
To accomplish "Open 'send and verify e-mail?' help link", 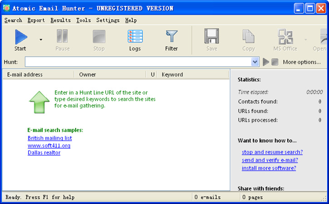I will 270,160.
